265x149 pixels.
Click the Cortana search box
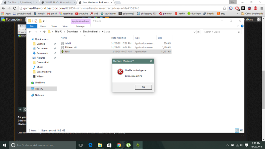coord(43,145)
